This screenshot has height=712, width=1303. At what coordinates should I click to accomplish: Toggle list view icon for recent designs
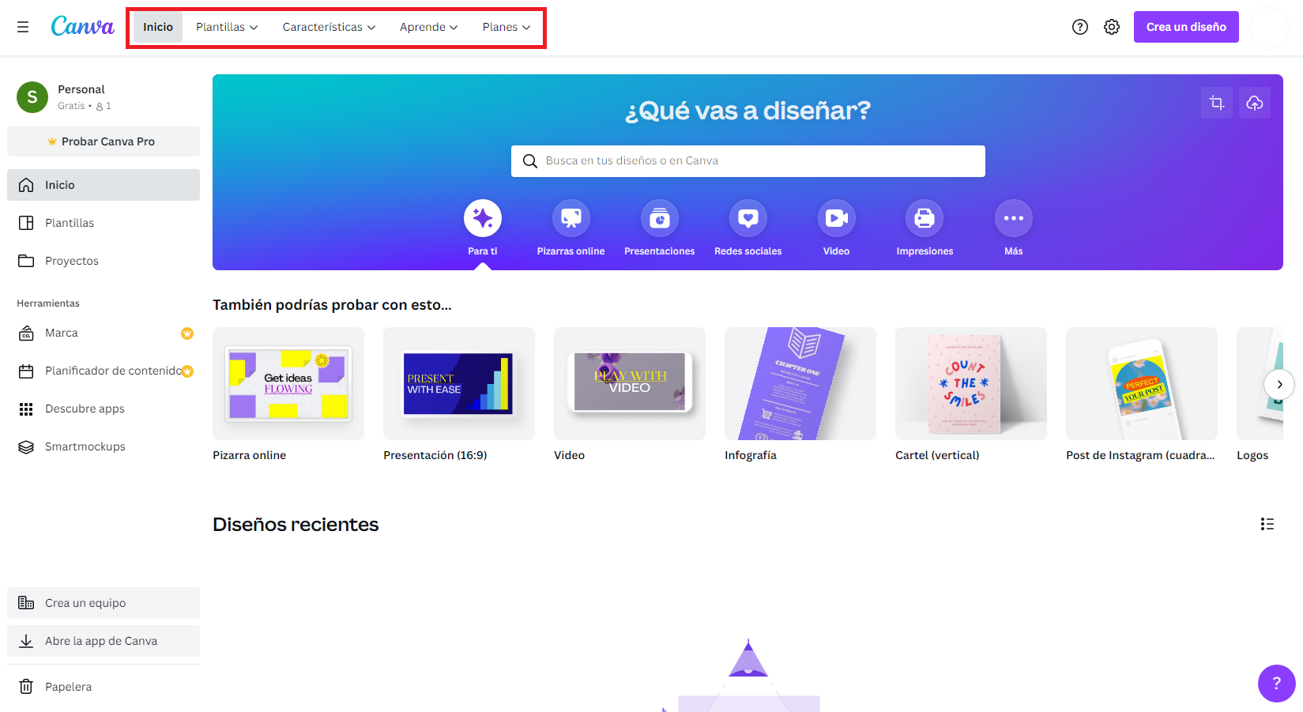pos(1267,524)
